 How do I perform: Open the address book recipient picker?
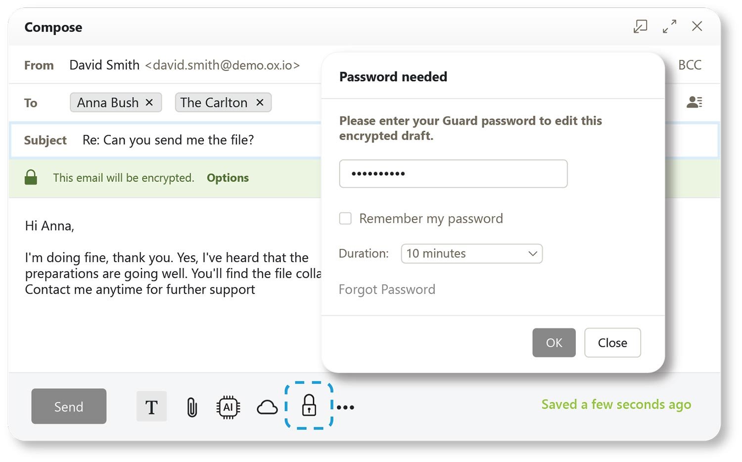point(695,102)
